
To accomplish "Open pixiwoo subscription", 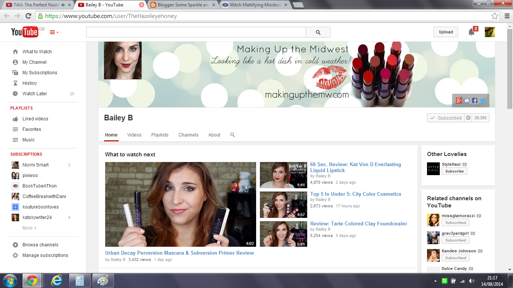I will [x=30, y=175].
